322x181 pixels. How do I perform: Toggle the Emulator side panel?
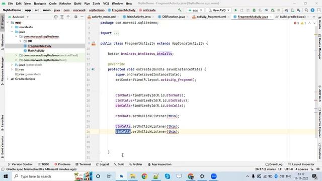(x=320, y=151)
